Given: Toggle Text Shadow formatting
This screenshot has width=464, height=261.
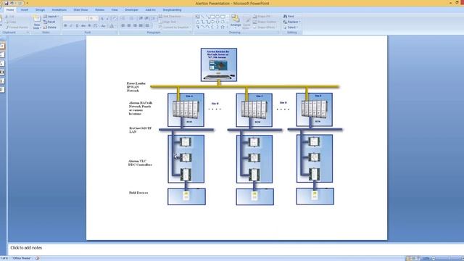Looking at the screenshot, I should 89,26.
